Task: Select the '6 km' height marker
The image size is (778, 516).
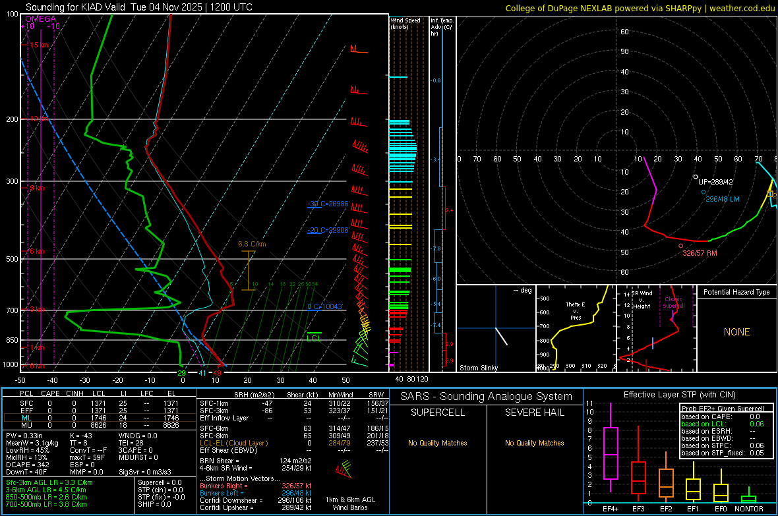Action: 37,251
